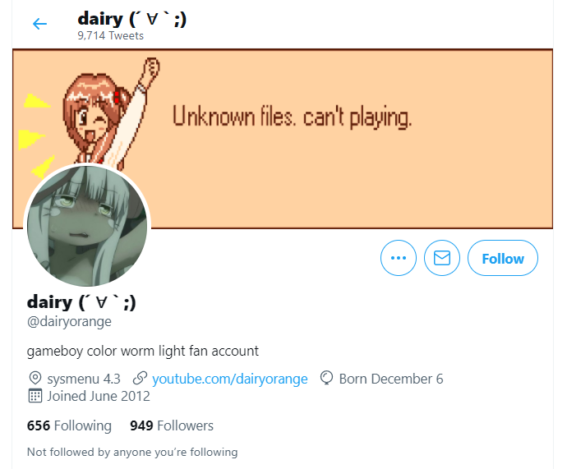This screenshot has width=567, height=469.
Task: Open the youtube.com/dairyorange link
Action: [x=229, y=379]
